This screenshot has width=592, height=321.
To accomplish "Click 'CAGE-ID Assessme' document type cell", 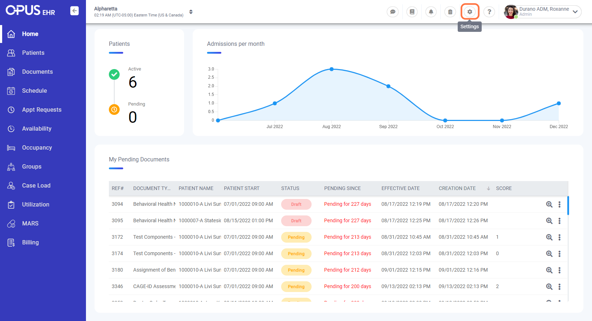I will click(x=154, y=286).
